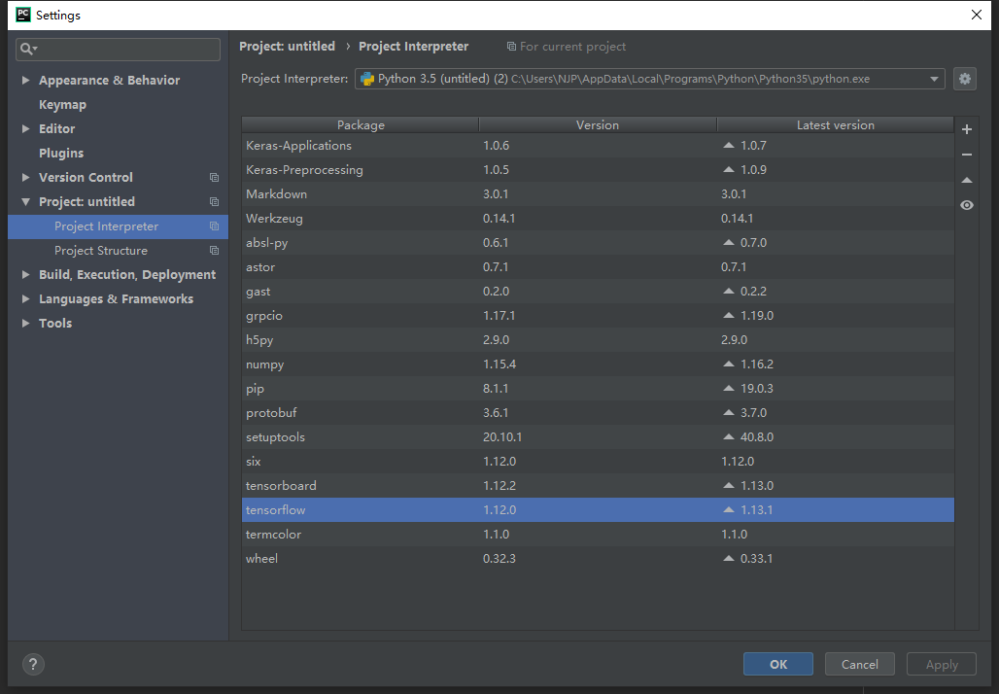Select the six package row
This screenshot has height=694, width=999.
[x=598, y=461]
